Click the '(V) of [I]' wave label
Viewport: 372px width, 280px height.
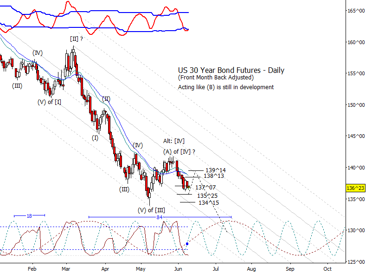click(x=49, y=102)
